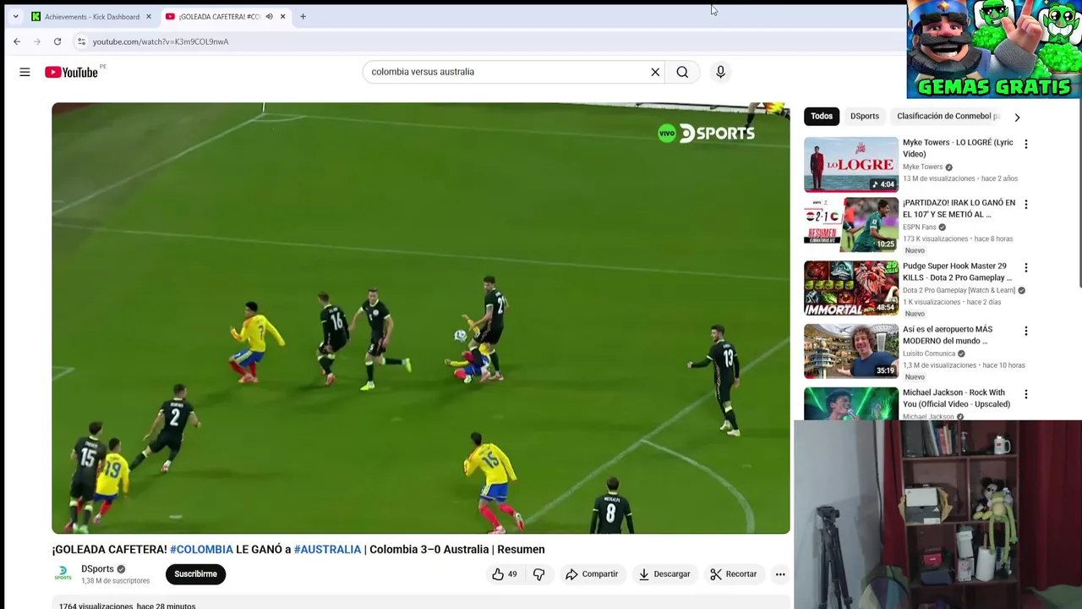Open more actions ellipsis under video
Viewport: 1082px width, 609px height.
click(x=780, y=574)
